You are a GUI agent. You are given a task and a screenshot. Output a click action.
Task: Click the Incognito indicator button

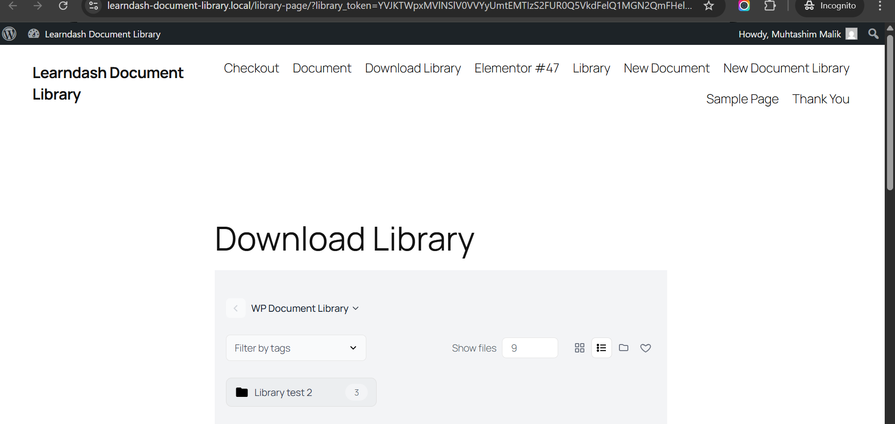click(x=830, y=6)
